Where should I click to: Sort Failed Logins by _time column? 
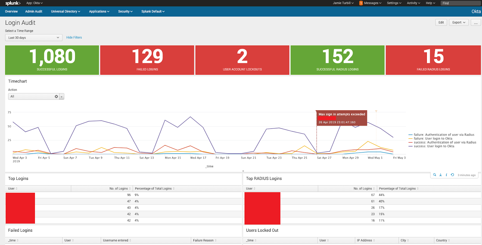coord(34,240)
